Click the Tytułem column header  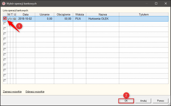[x=144, y=14]
